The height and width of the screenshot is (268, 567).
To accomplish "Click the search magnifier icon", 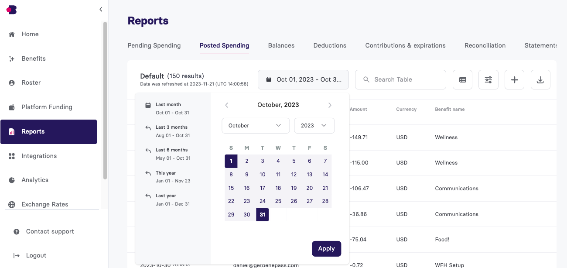I will coord(366,79).
